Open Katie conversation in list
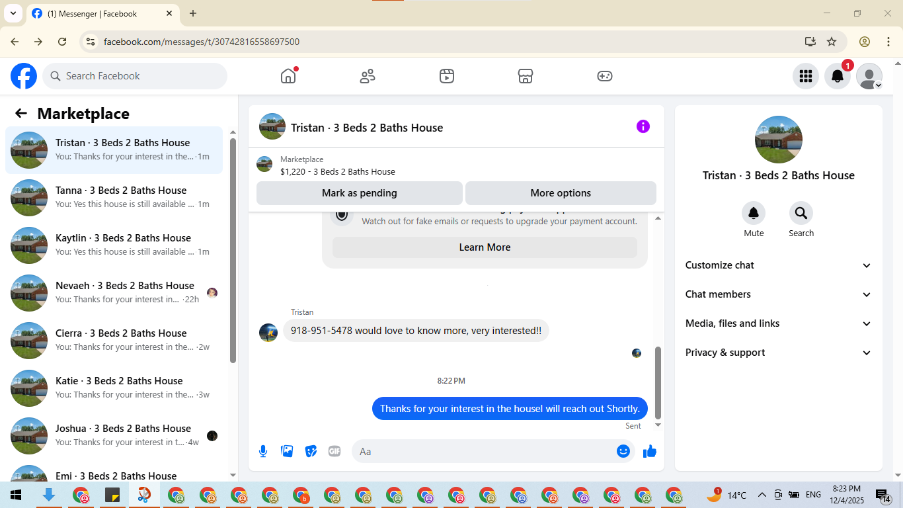Viewport: 903px width, 508px height. (114, 388)
